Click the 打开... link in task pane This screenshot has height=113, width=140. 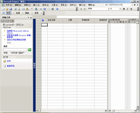point(10,61)
